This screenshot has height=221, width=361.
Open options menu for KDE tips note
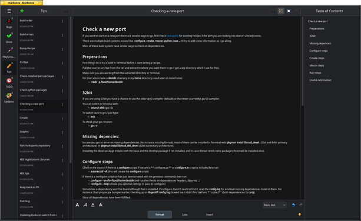click(x=62, y=175)
